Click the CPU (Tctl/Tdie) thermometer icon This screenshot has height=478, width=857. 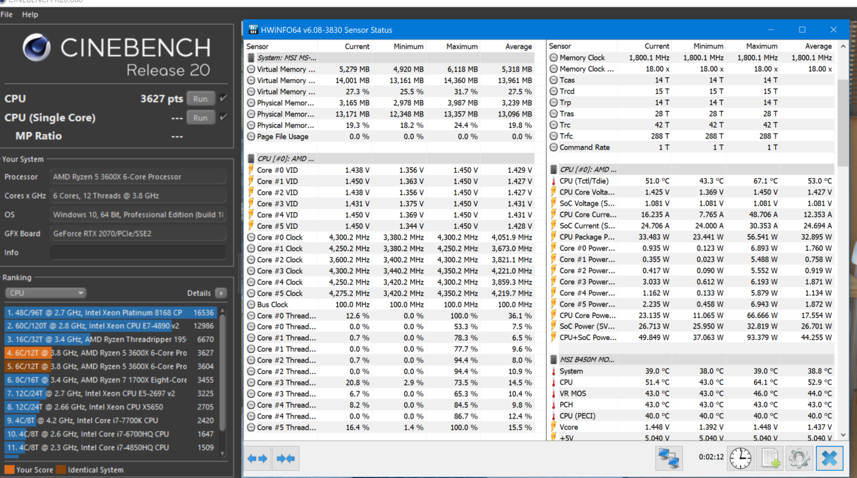point(554,181)
